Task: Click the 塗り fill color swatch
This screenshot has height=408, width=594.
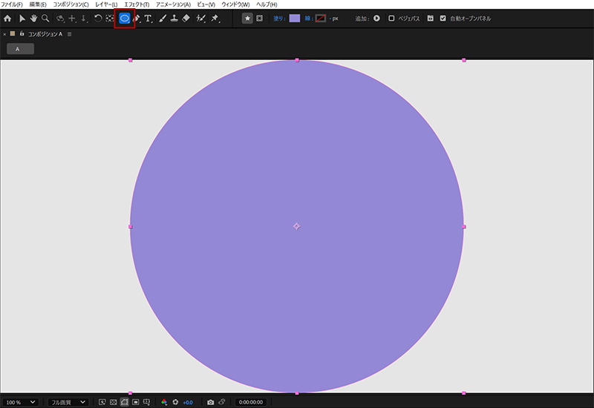Action: 295,18
